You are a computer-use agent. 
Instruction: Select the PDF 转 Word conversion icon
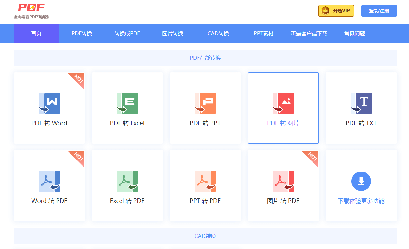tap(49, 103)
